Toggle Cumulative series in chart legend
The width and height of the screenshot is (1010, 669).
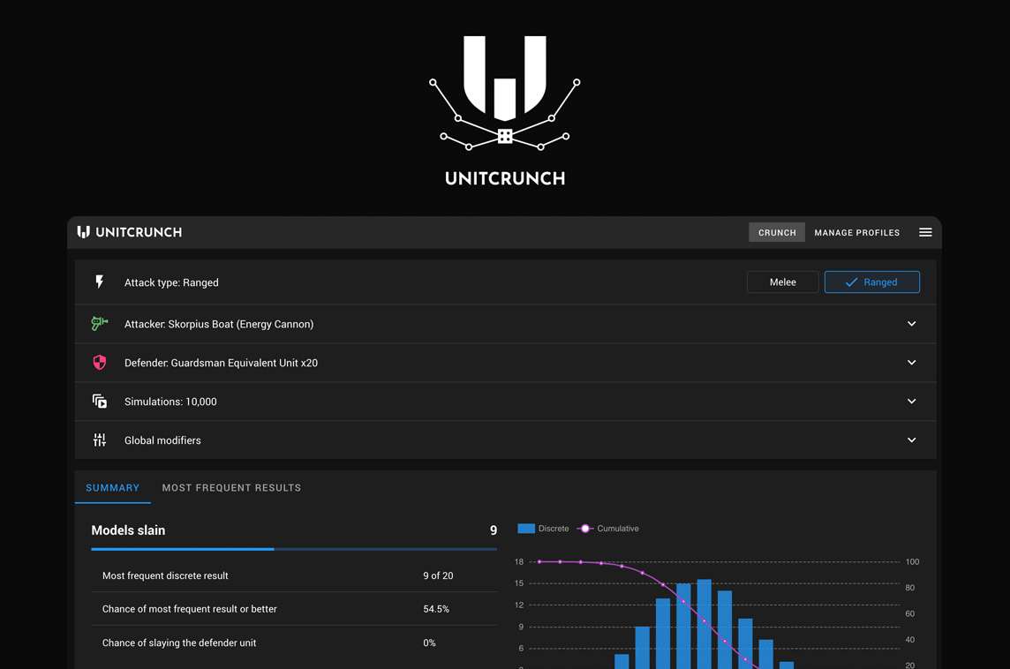pyautogui.click(x=607, y=529)
